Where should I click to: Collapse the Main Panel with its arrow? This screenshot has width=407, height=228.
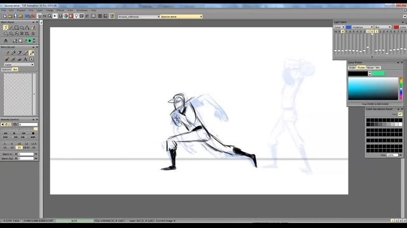pos(33,23)
